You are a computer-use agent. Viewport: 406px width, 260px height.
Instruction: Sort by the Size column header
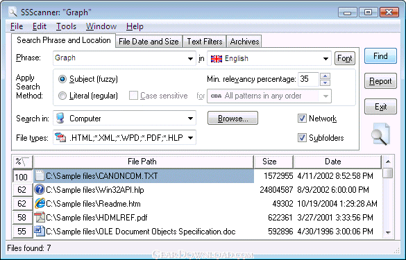point(273,162)
